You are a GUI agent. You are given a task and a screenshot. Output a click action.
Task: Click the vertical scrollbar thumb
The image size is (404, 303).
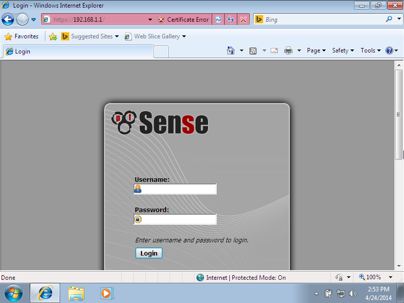399,115
